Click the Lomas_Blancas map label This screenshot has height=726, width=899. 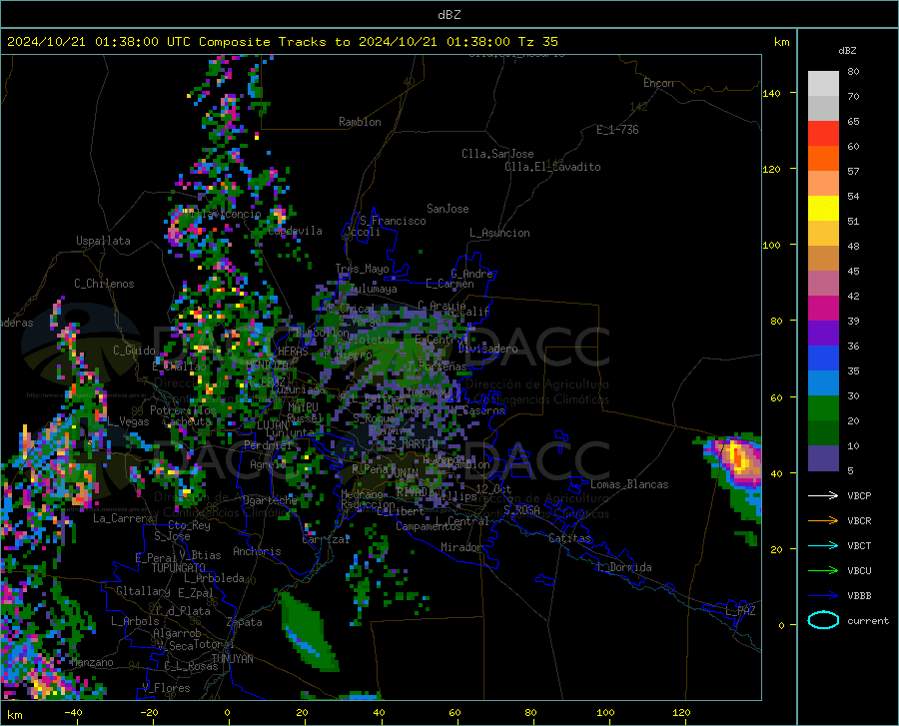point(629,484)
